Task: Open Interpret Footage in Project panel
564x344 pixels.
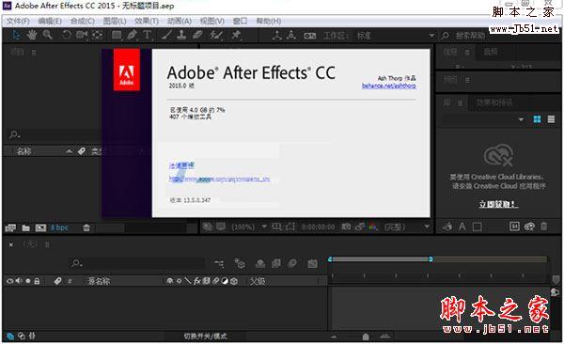Action: pyautogui.click(x=10, y=227)
